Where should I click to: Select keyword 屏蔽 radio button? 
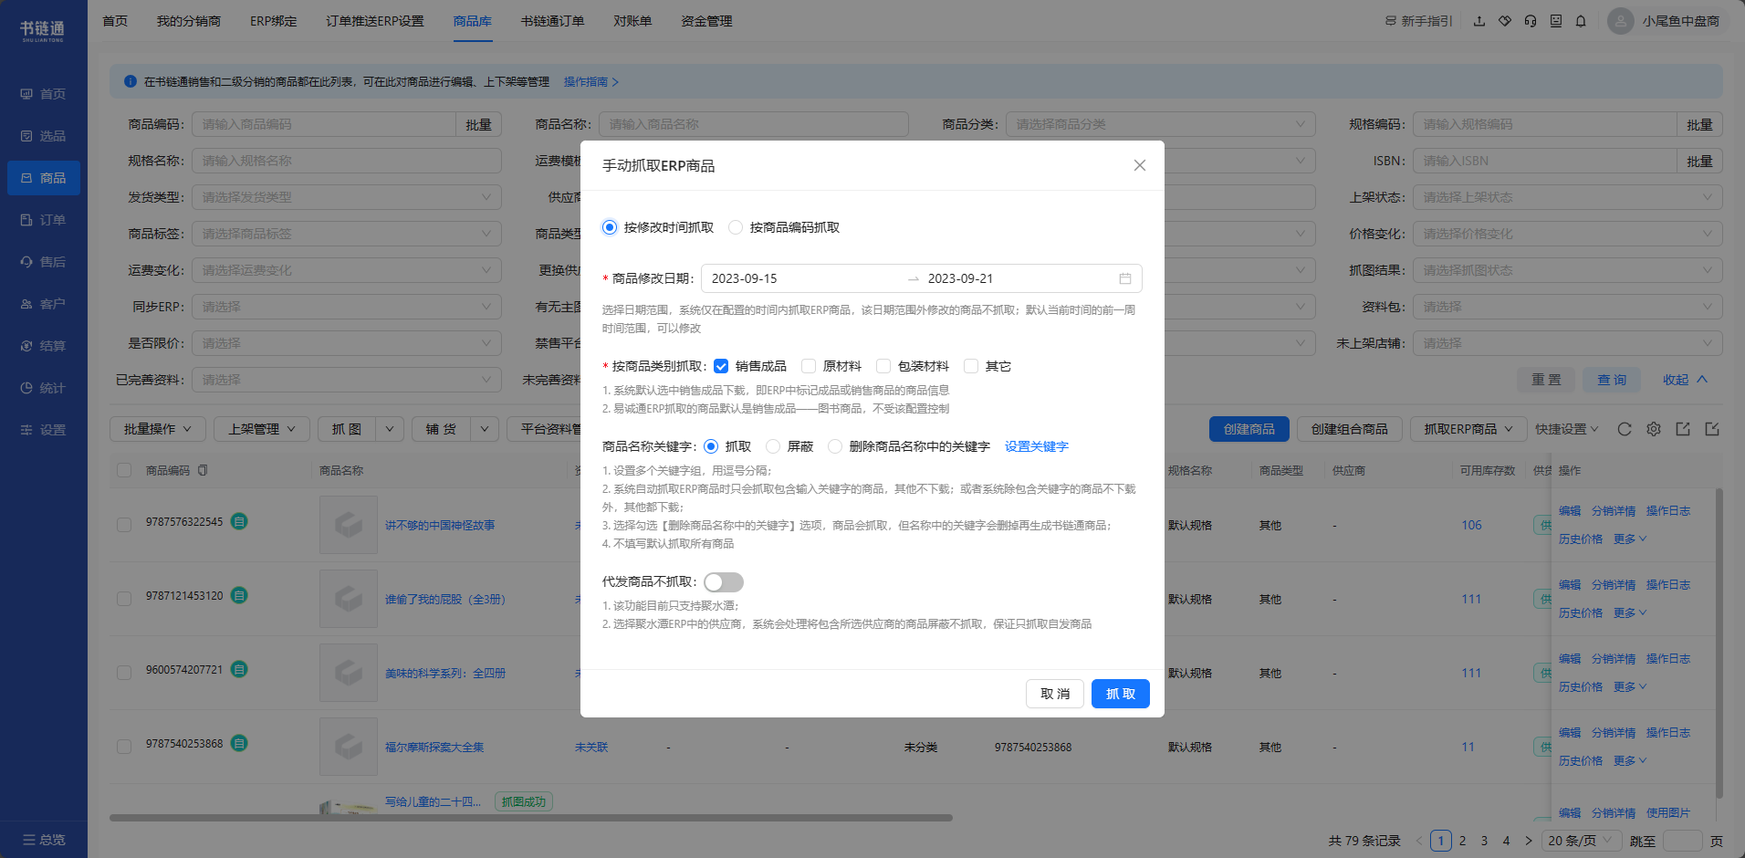773,446
